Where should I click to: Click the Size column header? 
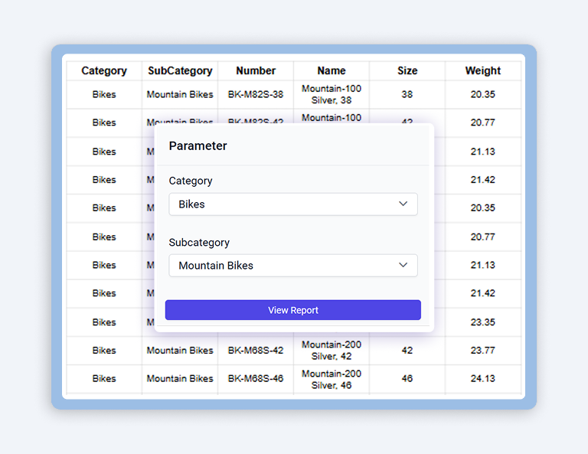click(407, 70)
